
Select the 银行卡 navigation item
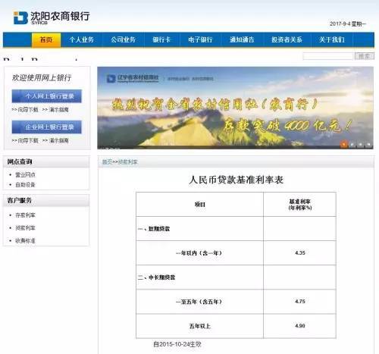161,39
